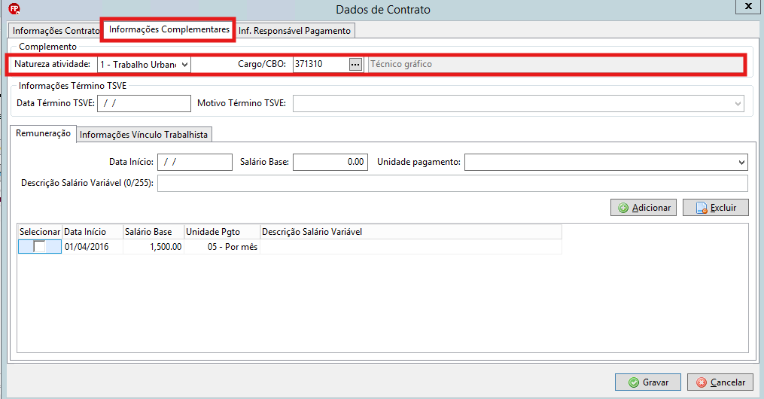This screenshot has width=764, height=399.
Task: Click the Adicionar button
Action: point(643,208)
